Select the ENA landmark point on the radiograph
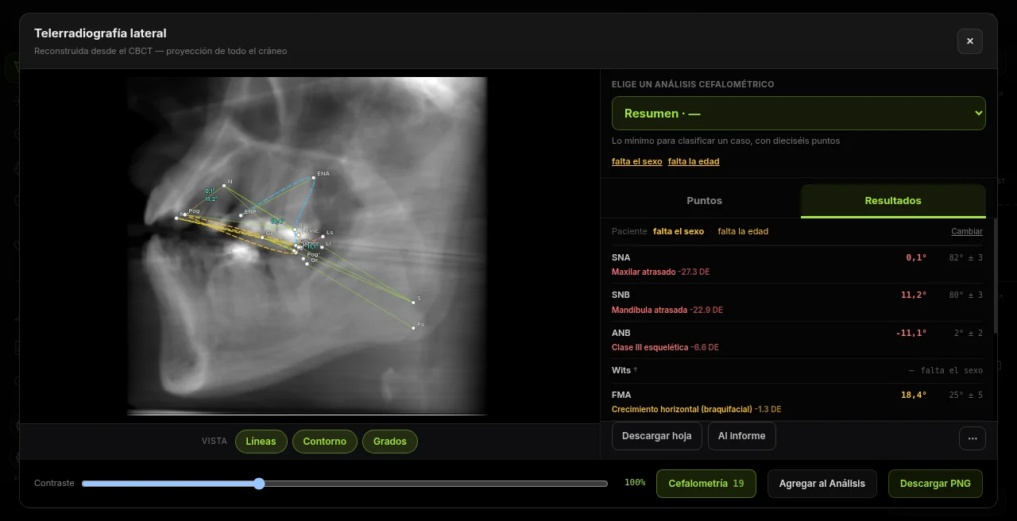 point(314,177)
